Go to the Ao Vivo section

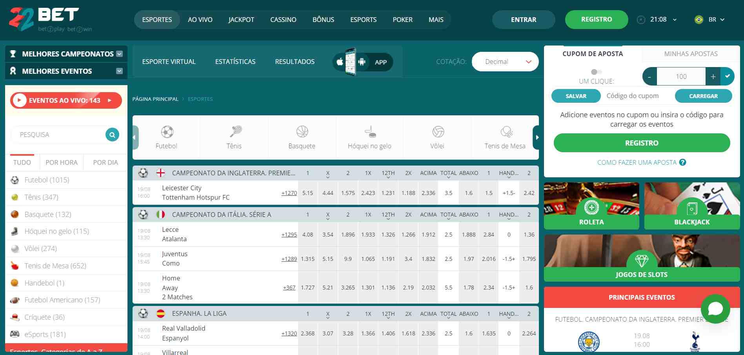click(x=200, y=20)
